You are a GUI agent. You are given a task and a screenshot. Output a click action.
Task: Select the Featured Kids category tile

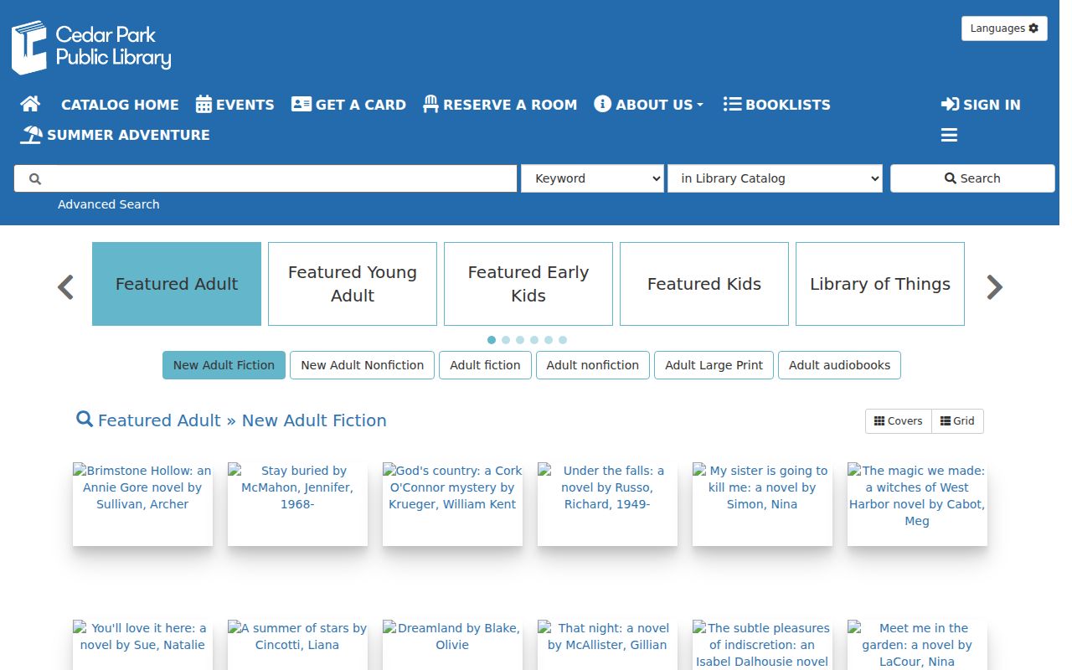click(704, 284)
